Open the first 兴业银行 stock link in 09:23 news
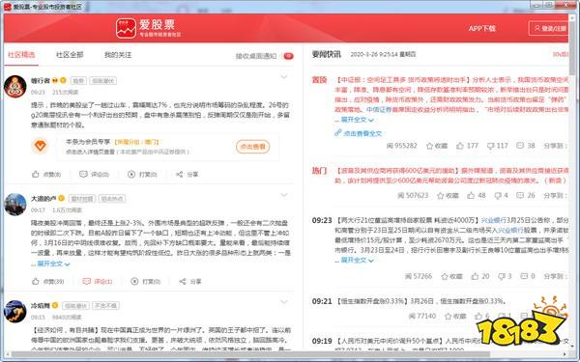This screenshot has width=580, height=362. (493, 220)
